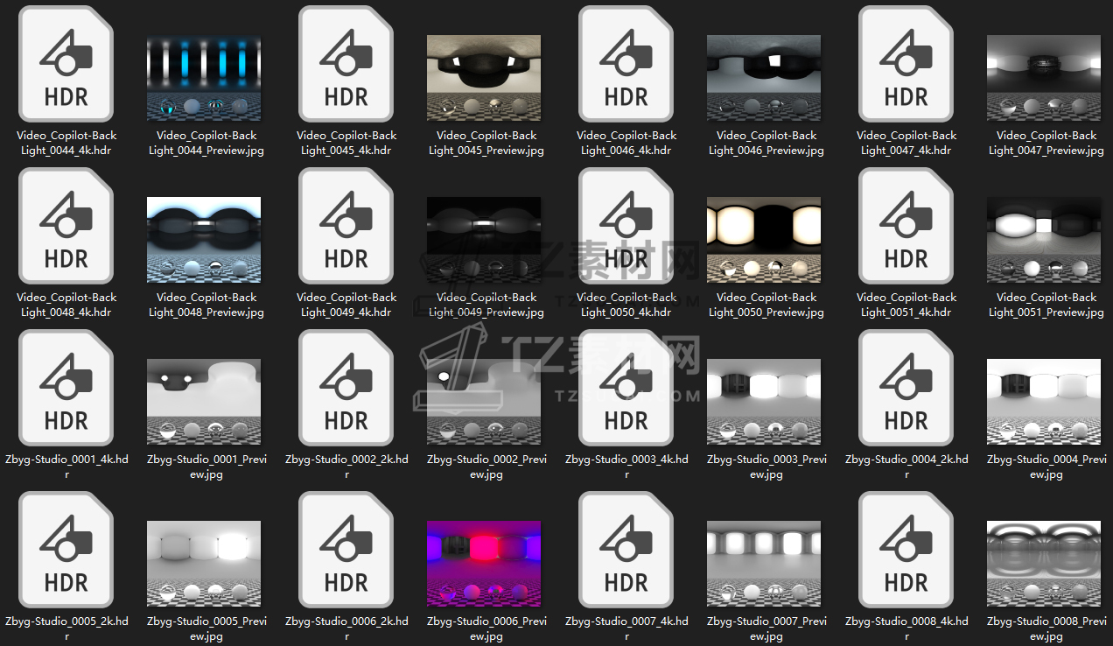Select Zbyg-Studio_0001_4k.hdr file icon
This screenshot has width=1113, height=646.
tap(66, 388)
